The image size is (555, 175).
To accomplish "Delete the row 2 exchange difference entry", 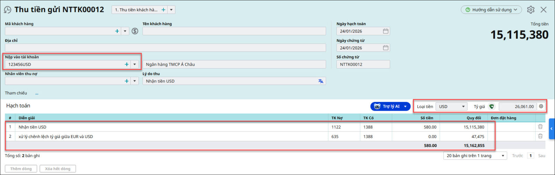I will 540,136.
